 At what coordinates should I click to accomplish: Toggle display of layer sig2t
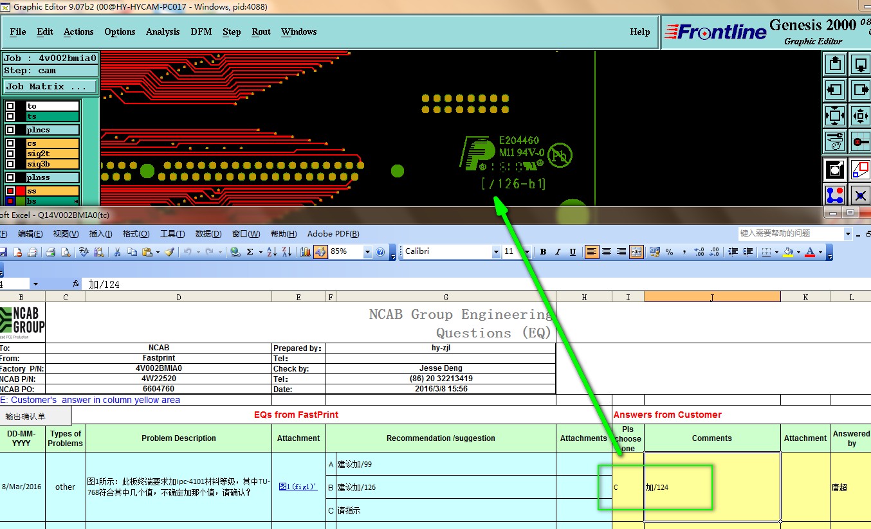coord(10,154)
